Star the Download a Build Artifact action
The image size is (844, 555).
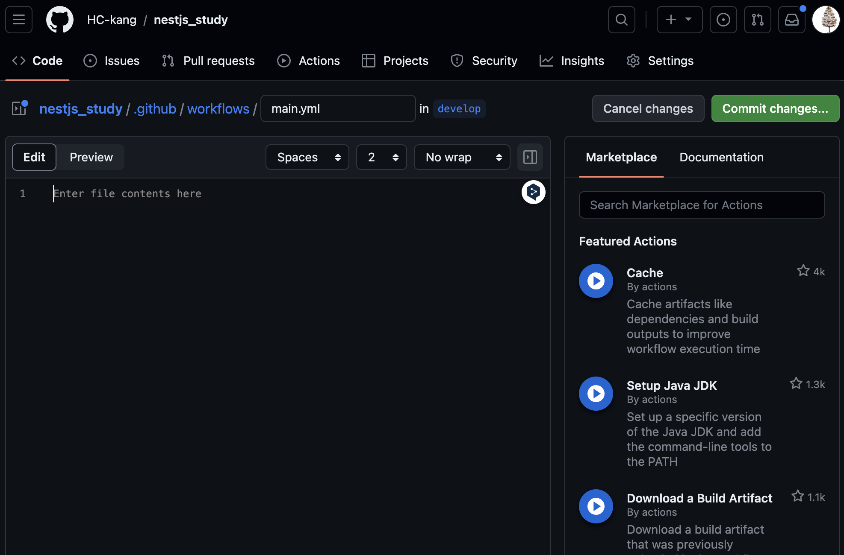click(797, 496)
